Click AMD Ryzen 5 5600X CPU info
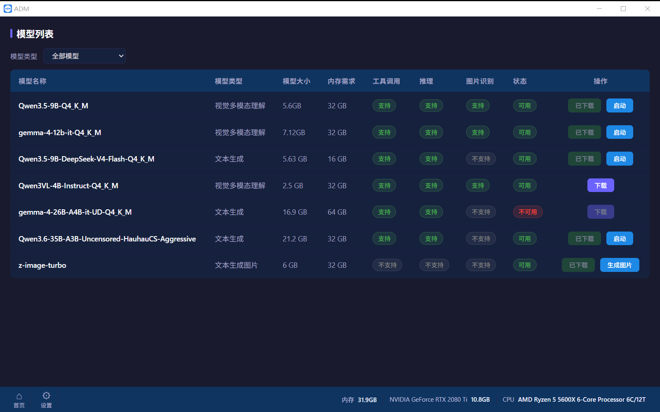The image size is (660, 412). (574, 400)
